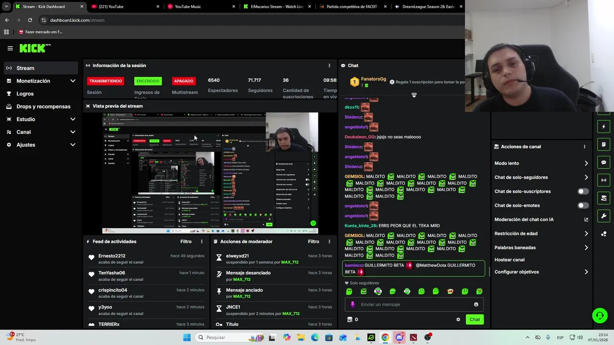Screen dimensions: 614x345
Task: Click the three-dots cluster side panel icon
Action: coord(603,234)
